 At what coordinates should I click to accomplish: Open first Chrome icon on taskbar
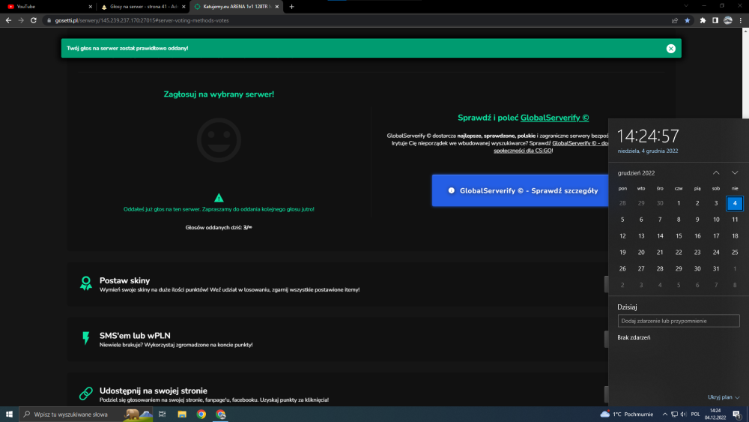click(x=201, y=414)
